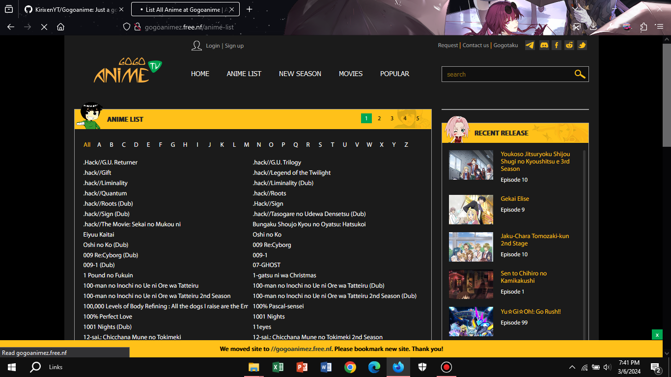
Task: Open the POPULAR menu item
Action: point(394,74)
